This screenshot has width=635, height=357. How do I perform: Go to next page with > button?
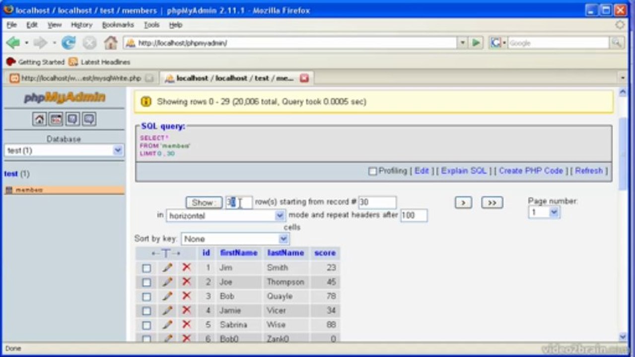click(x=463, y=202)
